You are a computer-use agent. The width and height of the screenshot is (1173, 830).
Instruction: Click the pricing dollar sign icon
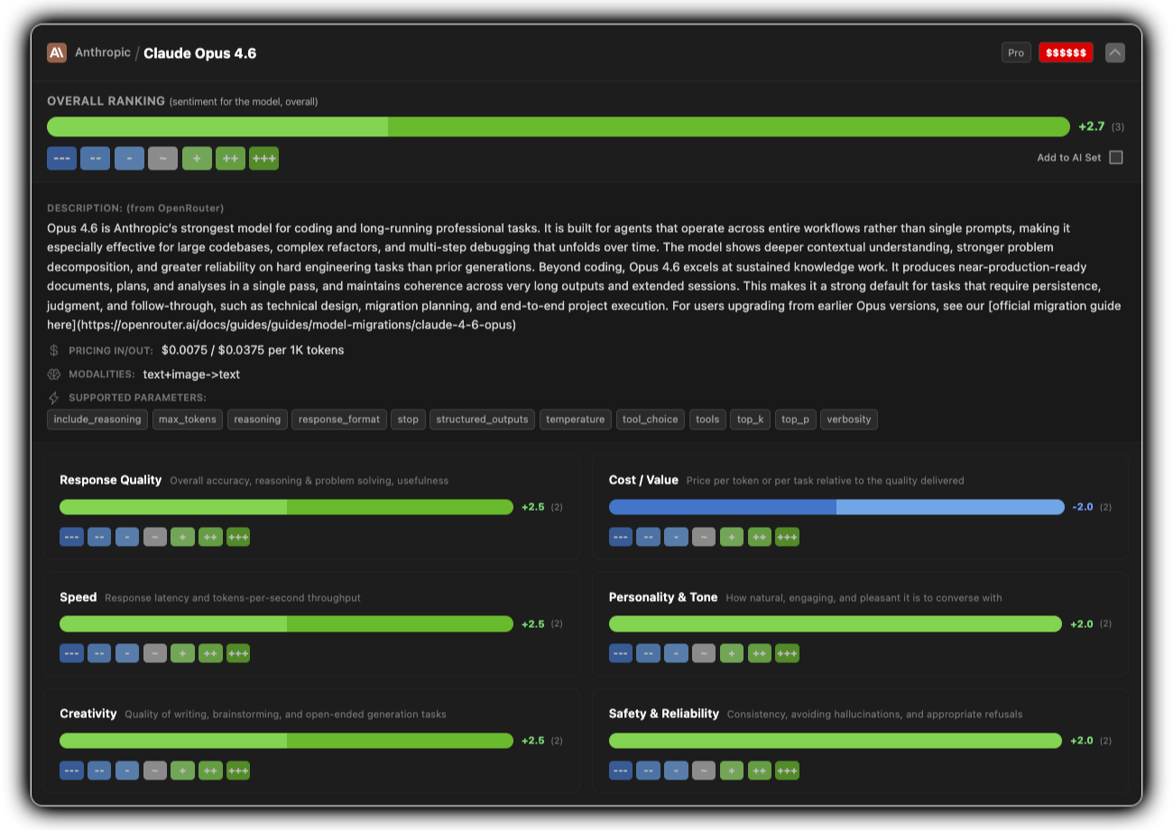(54, 350)
